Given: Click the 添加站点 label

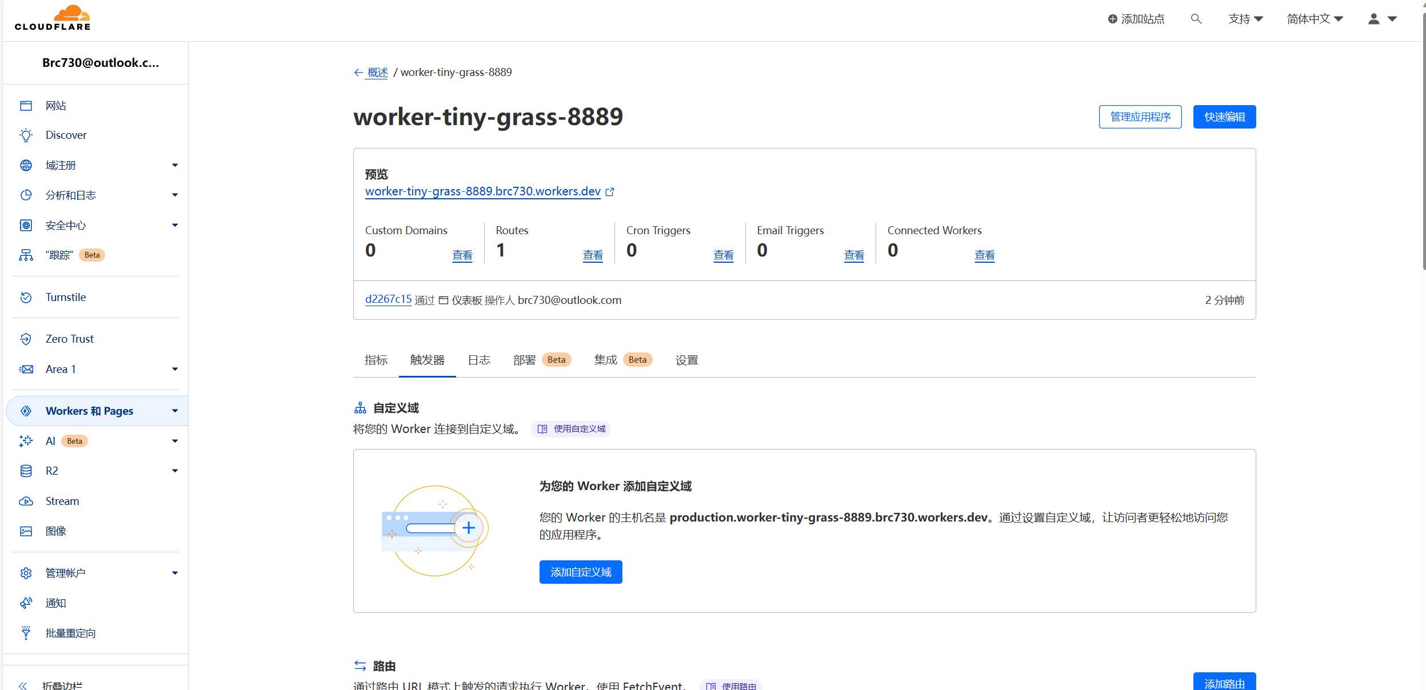Looking at the screenshot, I should tap(1143, 19).
